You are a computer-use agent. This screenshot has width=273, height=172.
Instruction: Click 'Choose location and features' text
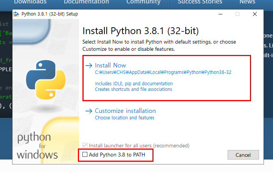(125, 118)
